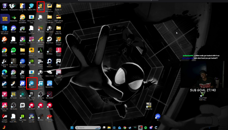
Task: Select the Dewamofoz - Copy shortcut
Action: [x=31, y=19]
